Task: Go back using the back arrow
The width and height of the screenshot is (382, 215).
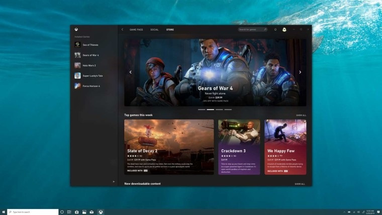Action: 122,30
